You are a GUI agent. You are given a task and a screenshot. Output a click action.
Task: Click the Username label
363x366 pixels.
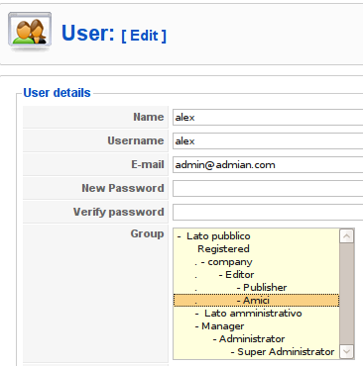click(x=136, y=140)
